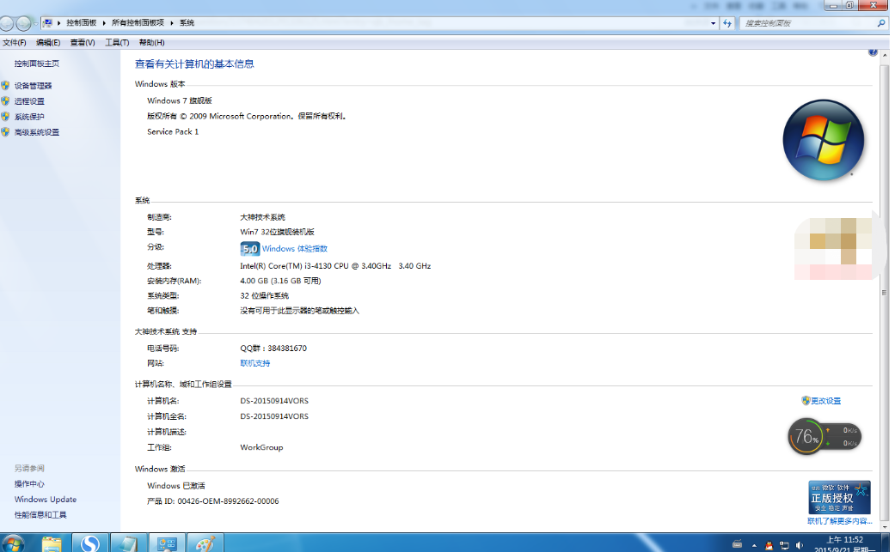
Task: Click the shield icon beside 高级系统设置
Action: [5, 131]
